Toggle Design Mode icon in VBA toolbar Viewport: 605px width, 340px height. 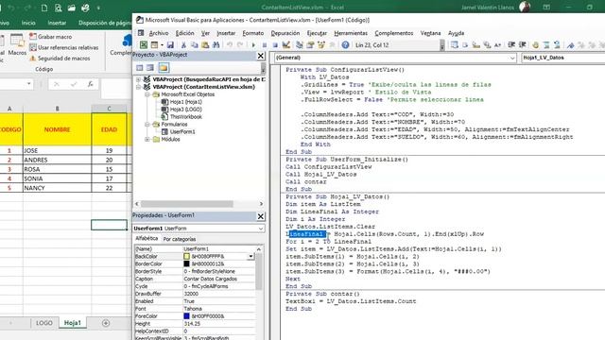tap(285, 45)
